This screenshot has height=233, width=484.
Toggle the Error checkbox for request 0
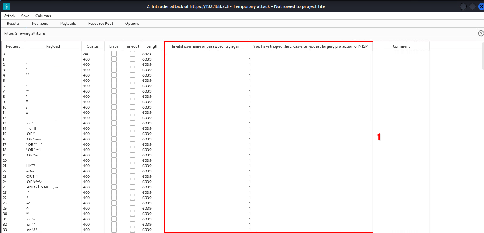point(114,54)
